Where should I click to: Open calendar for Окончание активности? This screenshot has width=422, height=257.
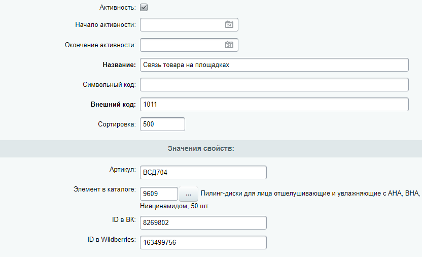[x=229, y=45]
